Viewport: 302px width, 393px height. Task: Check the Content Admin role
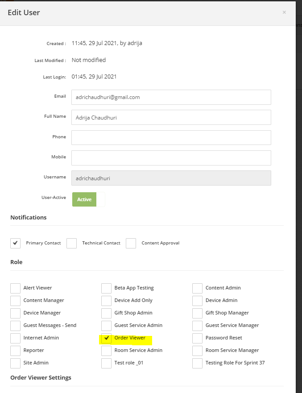click(x=197, y=288)
